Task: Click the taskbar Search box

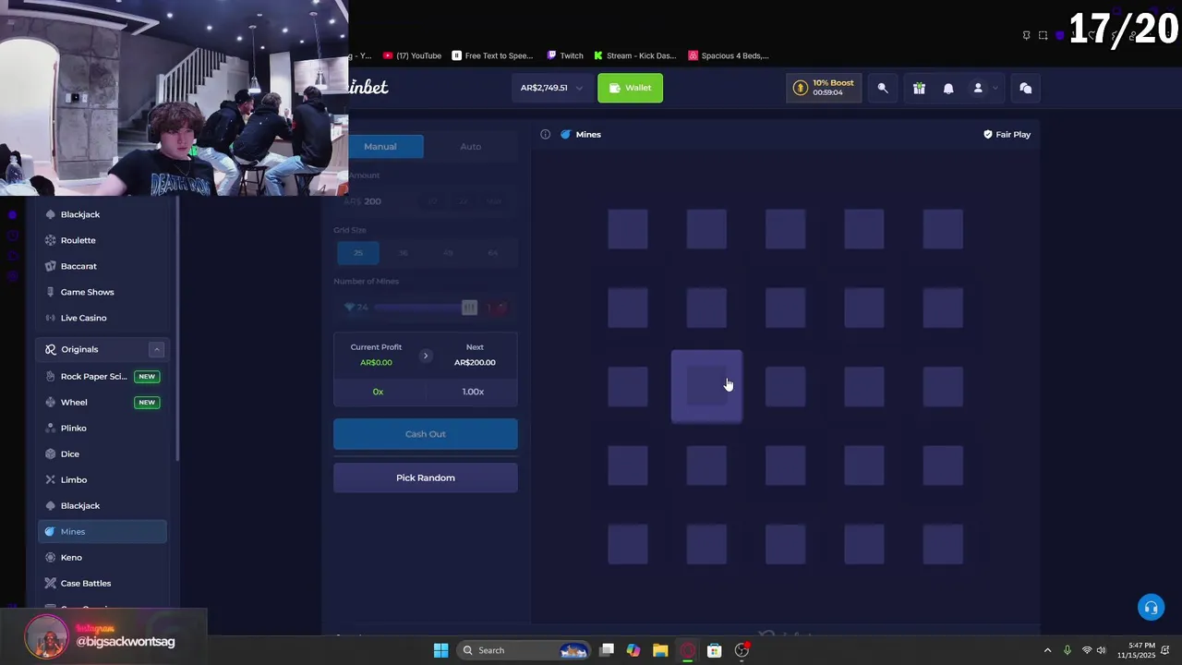Action: (524, 650)
